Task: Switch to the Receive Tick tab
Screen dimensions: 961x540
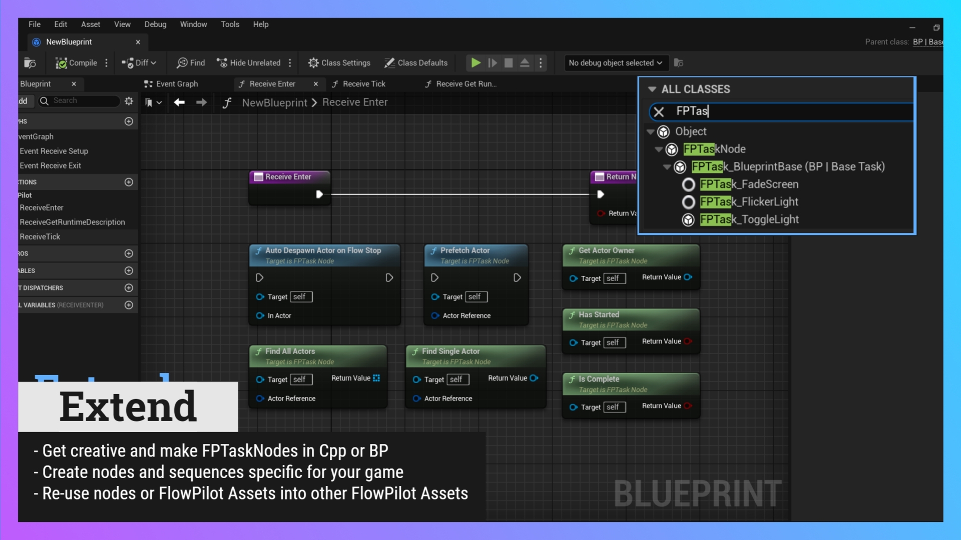Action: pyautogui.click(x=364, y=84)
